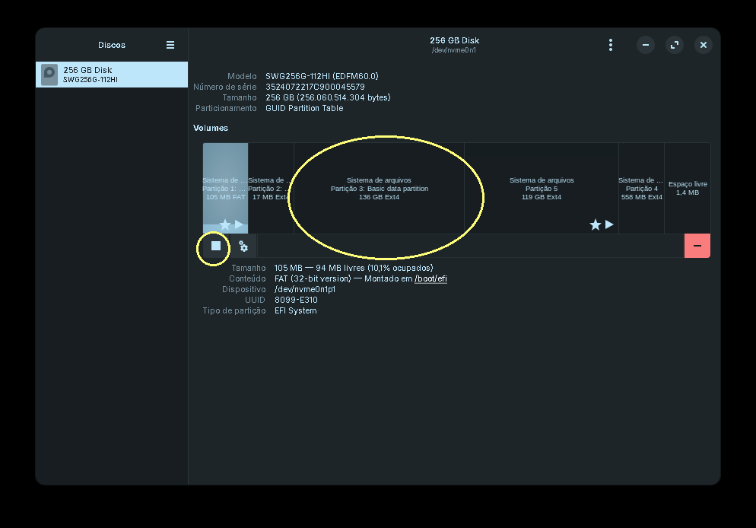Click play arrow icon on Partição 1

[239, 224]
